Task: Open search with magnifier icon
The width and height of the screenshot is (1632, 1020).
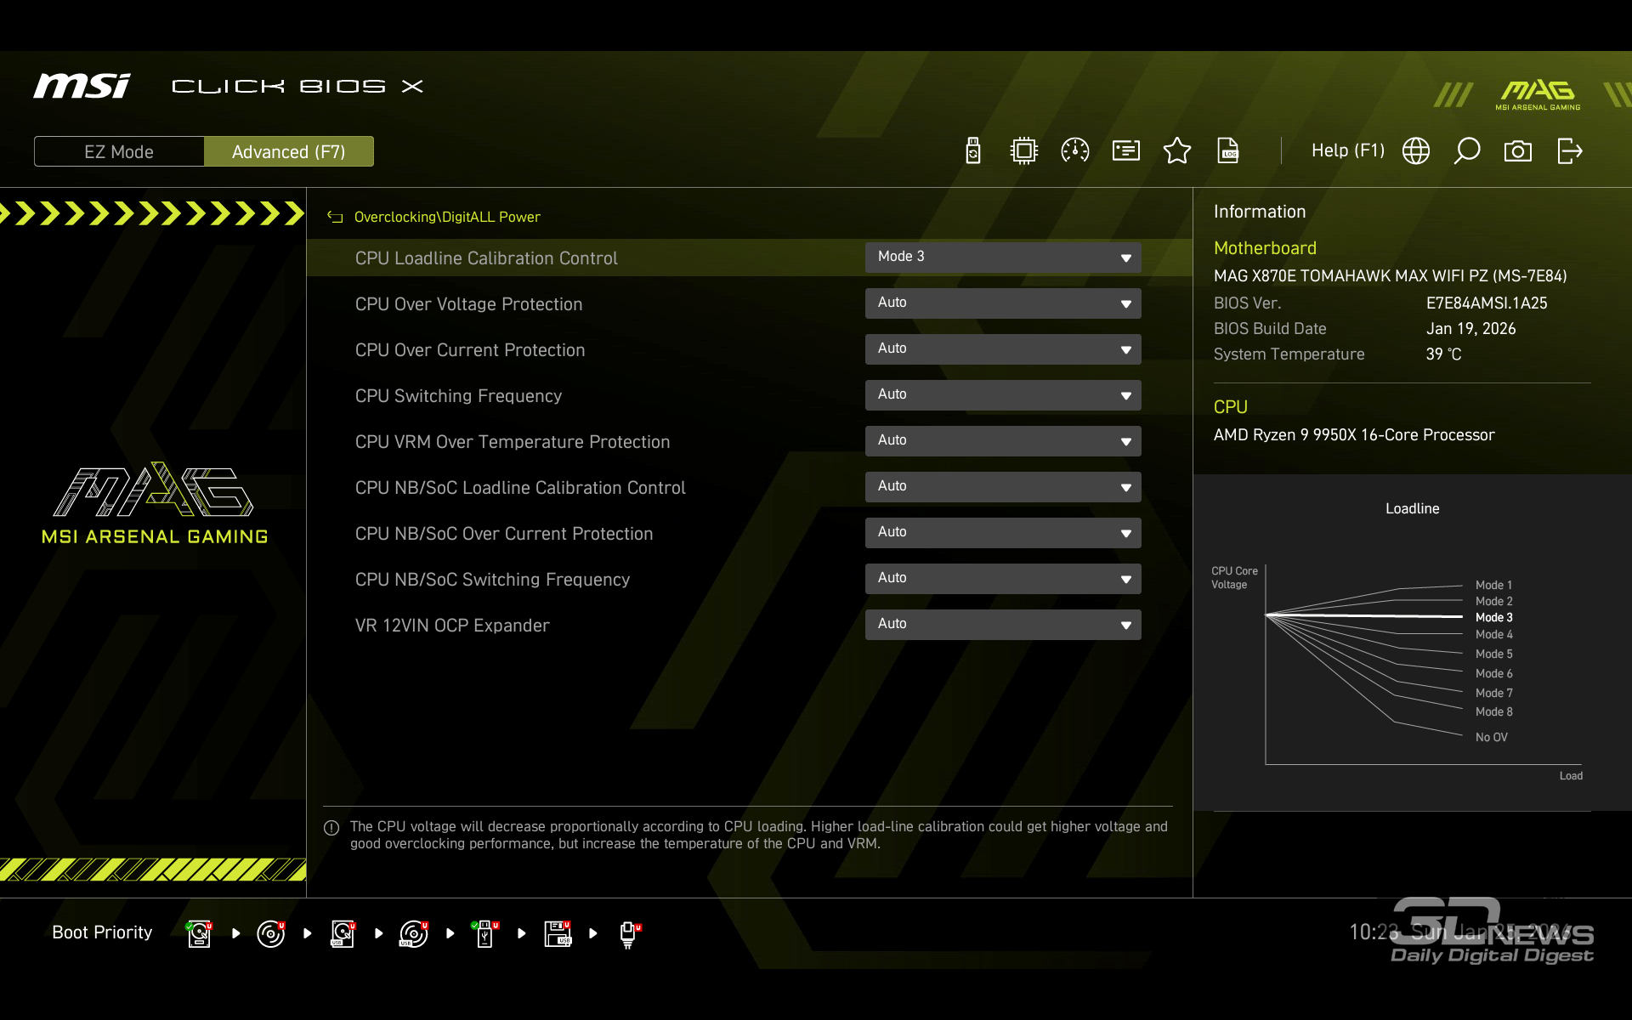Action: pyautogui.click(x=1467, y=151)
